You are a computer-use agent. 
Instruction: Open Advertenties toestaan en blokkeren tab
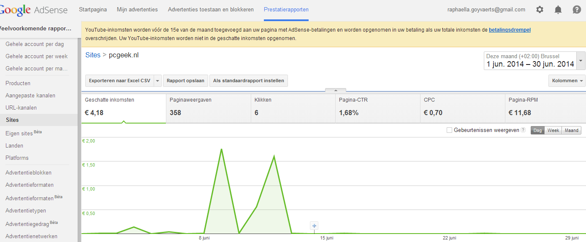[211, 9]
